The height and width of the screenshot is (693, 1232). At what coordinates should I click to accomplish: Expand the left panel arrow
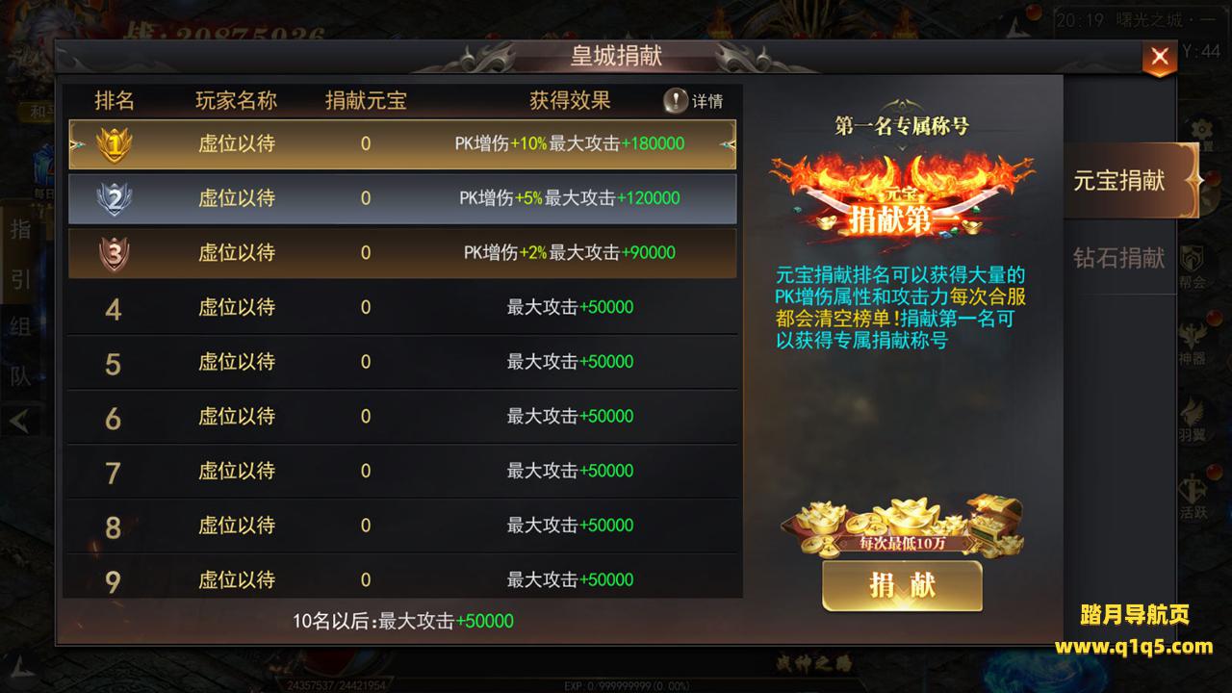pyautogui.click(x=21, y=421)
